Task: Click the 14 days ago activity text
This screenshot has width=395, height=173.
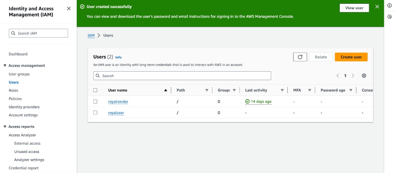Action: click(261, 102)
